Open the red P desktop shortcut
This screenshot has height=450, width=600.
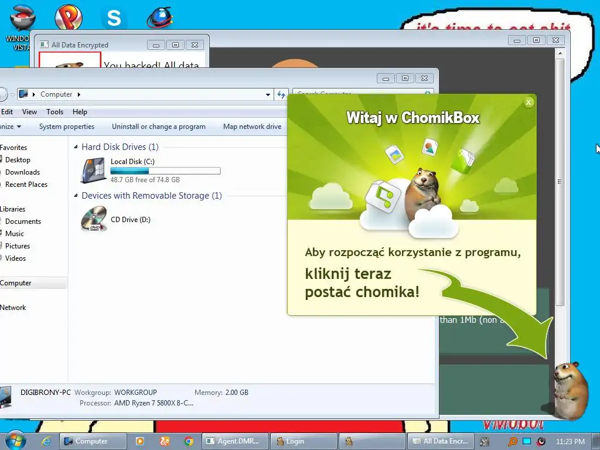(69, 17)
